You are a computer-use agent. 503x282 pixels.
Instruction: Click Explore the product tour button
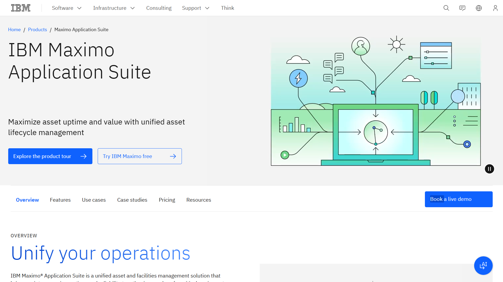50,156
